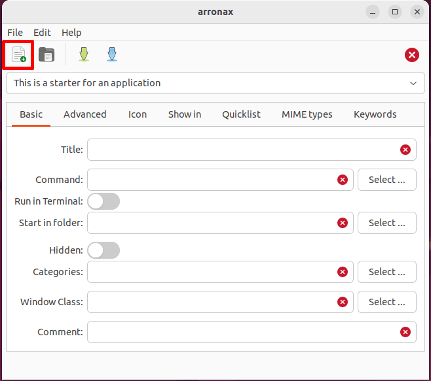This screenshot has width=431, height=381.
Task: Clear the Comment field with red X
Action: pos(405,332)
